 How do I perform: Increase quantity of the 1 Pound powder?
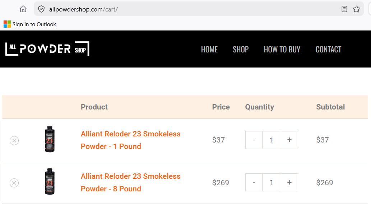click(x=289, y=140)
